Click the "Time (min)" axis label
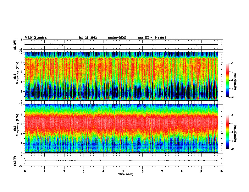Screen dimensions: 249x192 coord(126,174)
